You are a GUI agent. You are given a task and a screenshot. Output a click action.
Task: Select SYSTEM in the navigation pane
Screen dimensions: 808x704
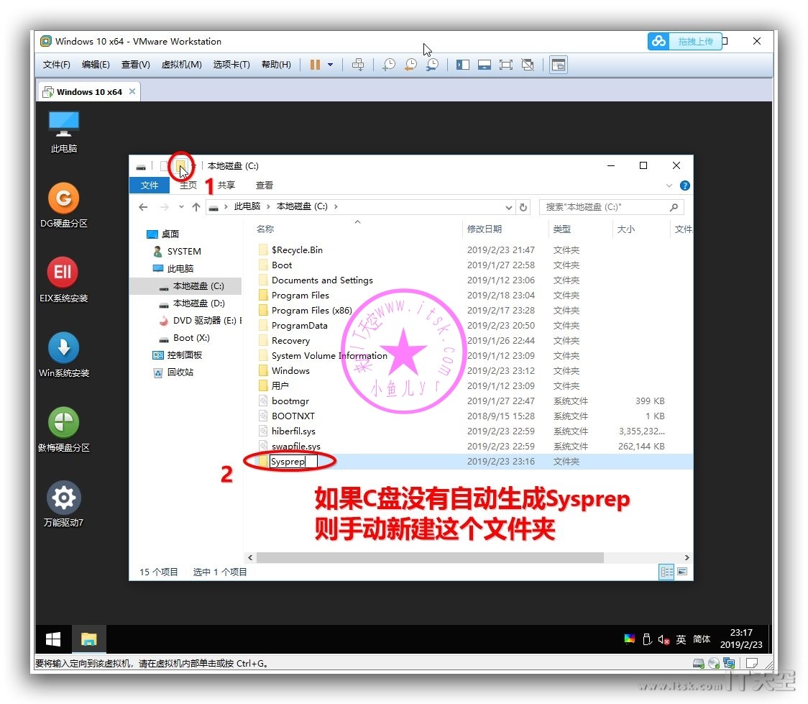click(x=184, y=252)
